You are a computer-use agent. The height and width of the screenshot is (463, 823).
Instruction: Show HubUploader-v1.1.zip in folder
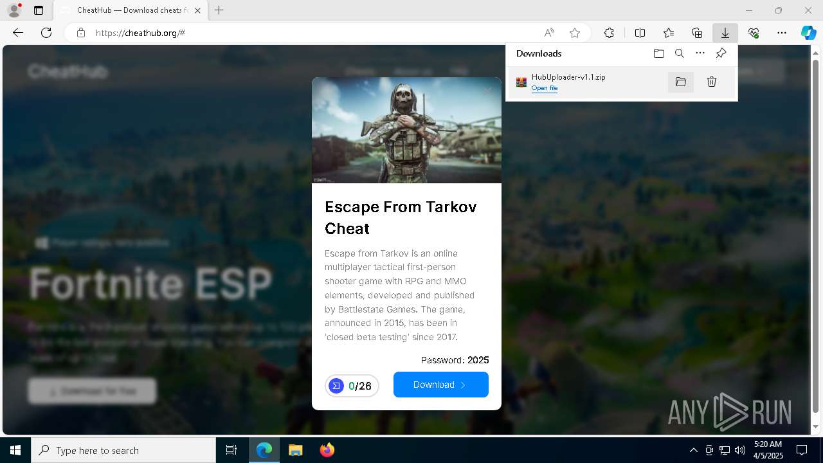coord(681,82)
